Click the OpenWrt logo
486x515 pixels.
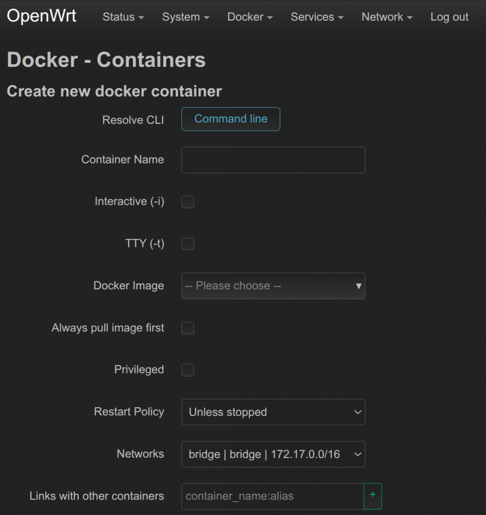[x=41, y=16]
